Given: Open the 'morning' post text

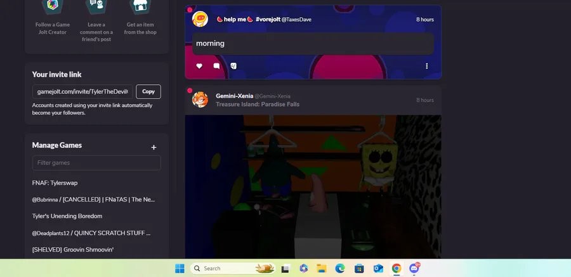Looking at the screenshot, I should click(210, 43).
